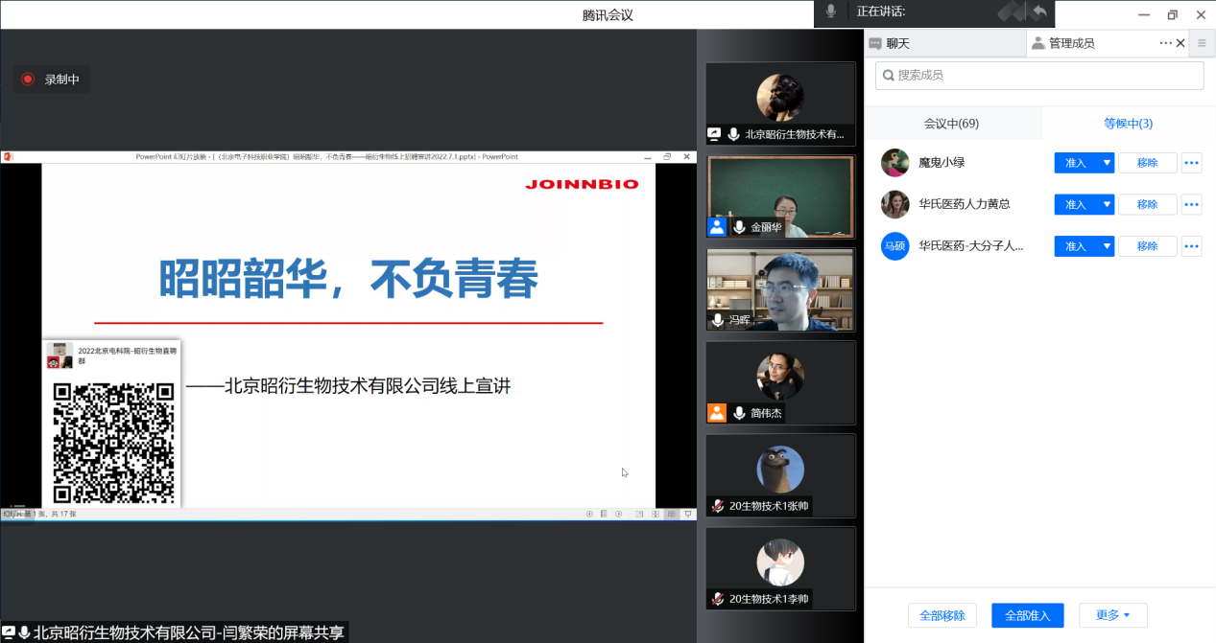This screenshot has height=643, width=1216.
Task: Close the 管理成员 panel tab
Action: click(x=1180, y=43)
